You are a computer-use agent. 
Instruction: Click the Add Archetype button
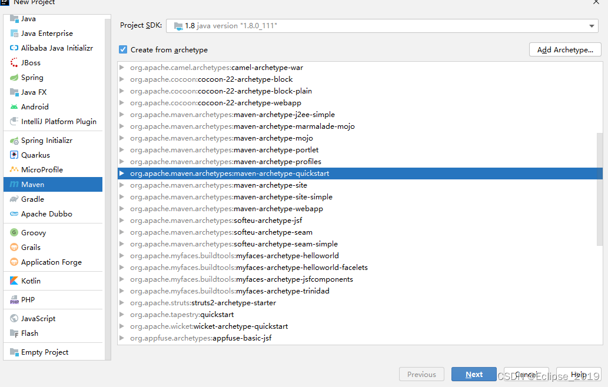(565, 49)
